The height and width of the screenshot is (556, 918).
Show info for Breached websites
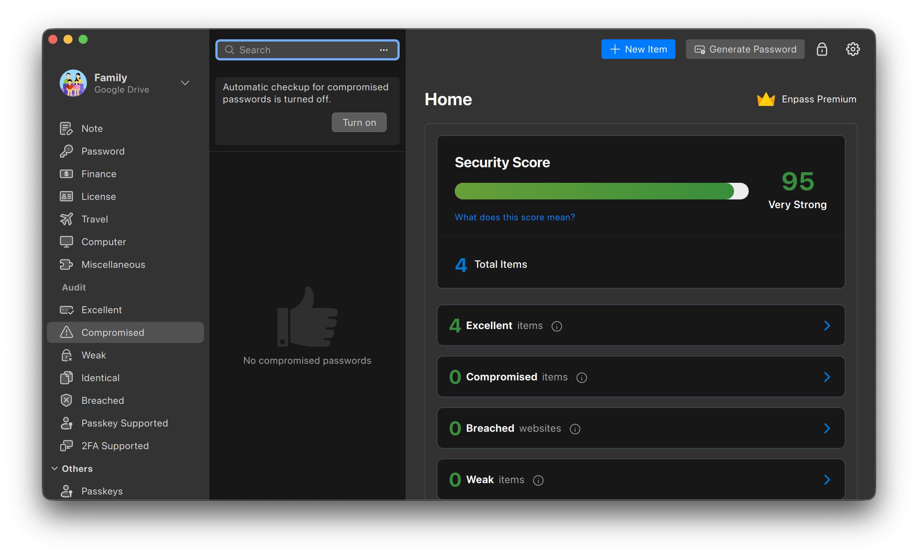575,429
